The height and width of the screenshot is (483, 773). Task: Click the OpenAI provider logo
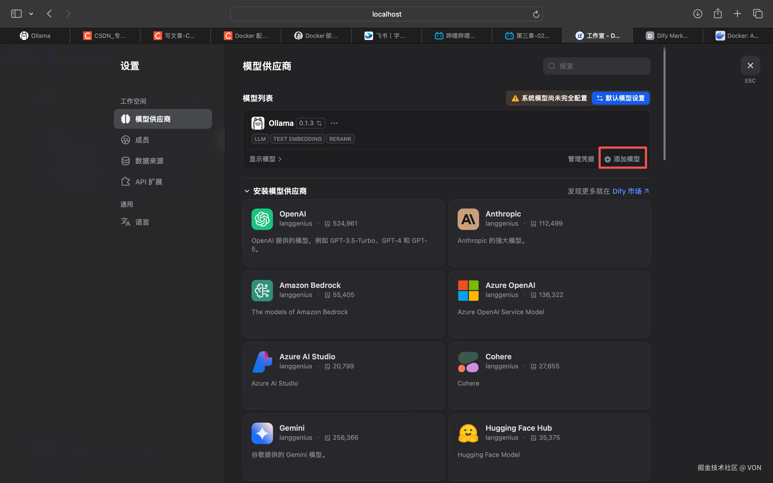pos(262,219)
